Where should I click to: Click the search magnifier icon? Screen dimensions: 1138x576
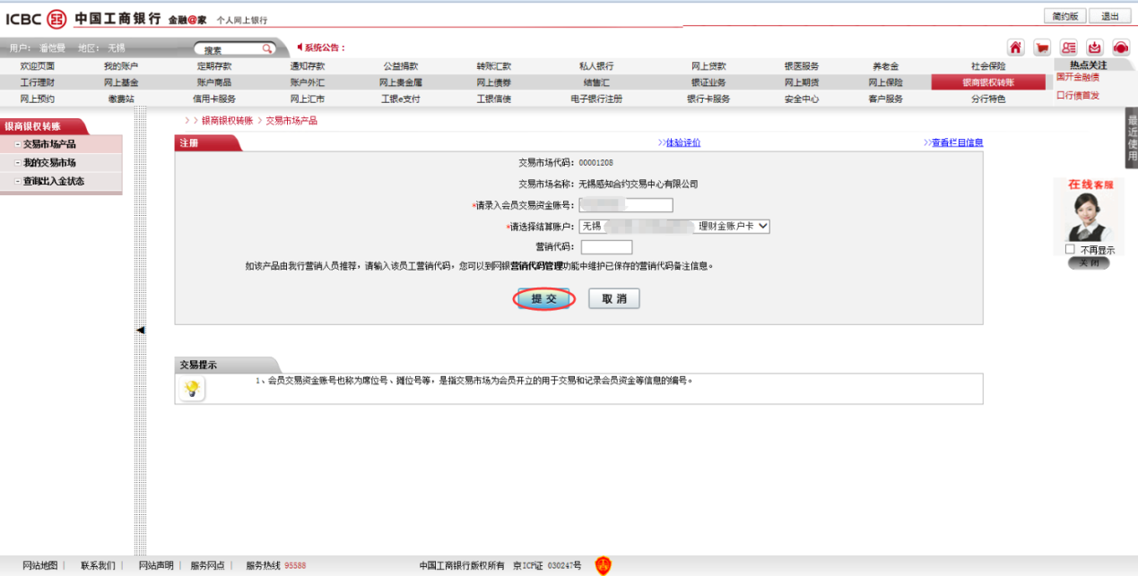[x=266, y=49]
